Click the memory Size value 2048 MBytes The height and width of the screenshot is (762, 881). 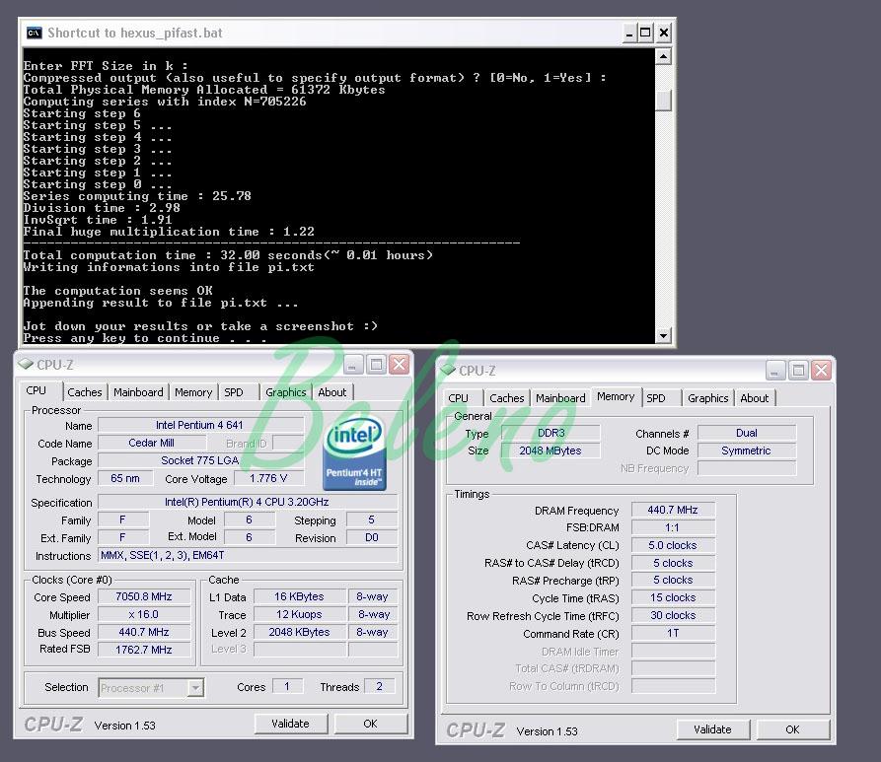tap(551, 450)
